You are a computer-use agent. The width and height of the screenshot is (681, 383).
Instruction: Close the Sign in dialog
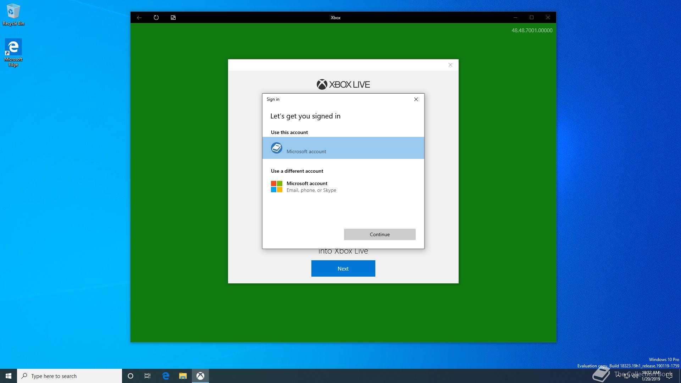(x=416, y=99)
